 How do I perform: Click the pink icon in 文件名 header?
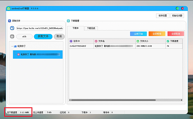96,41
